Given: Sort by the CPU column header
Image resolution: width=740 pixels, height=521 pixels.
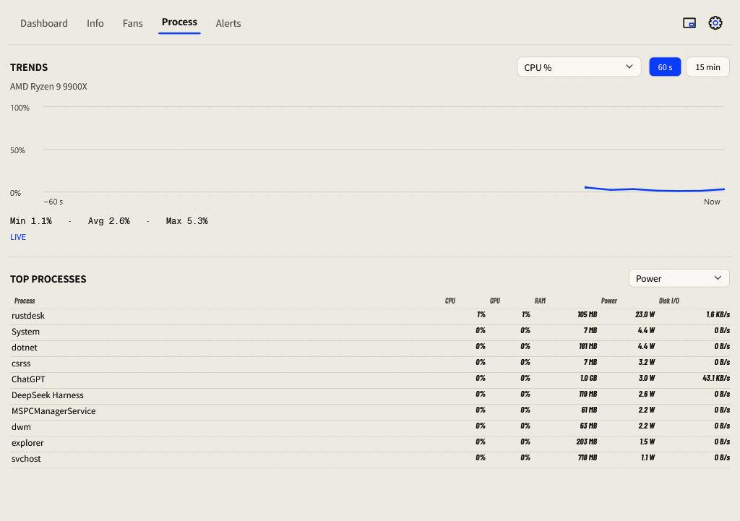Looking at the screenshot, I should 449,301.
